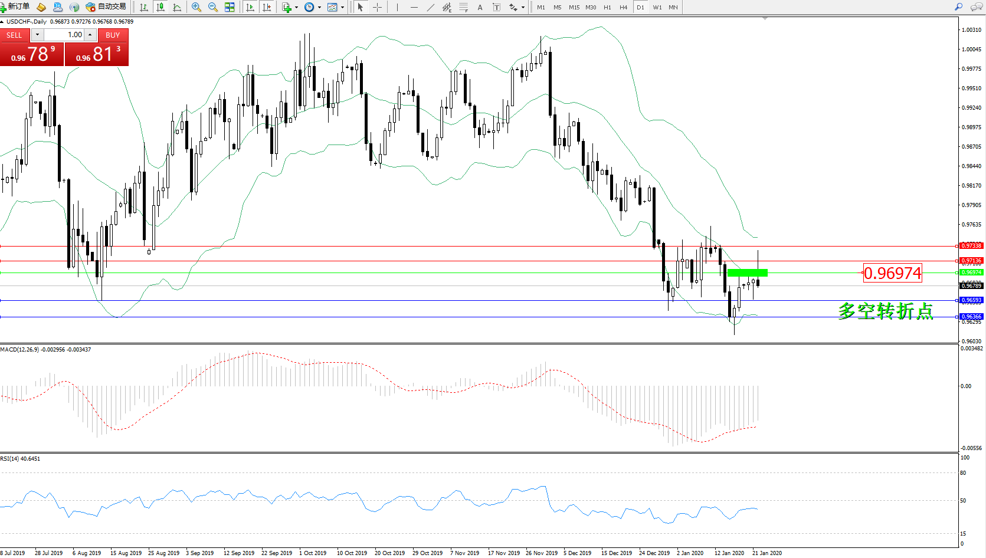The height and width of the screenshot is (558, 986).
Task: Pick the horizontal line drawing tool
Action: click(414, 7)
